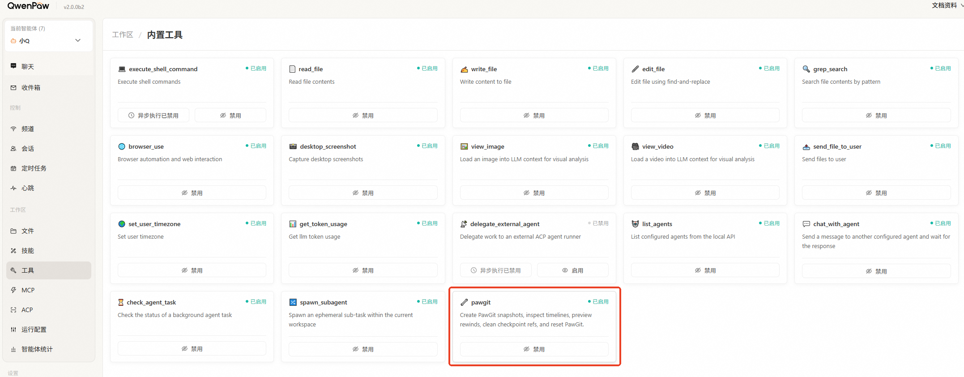Click the write_file pencil icon
The width and height of the screenshot is (964, 377).
(464, 69)
